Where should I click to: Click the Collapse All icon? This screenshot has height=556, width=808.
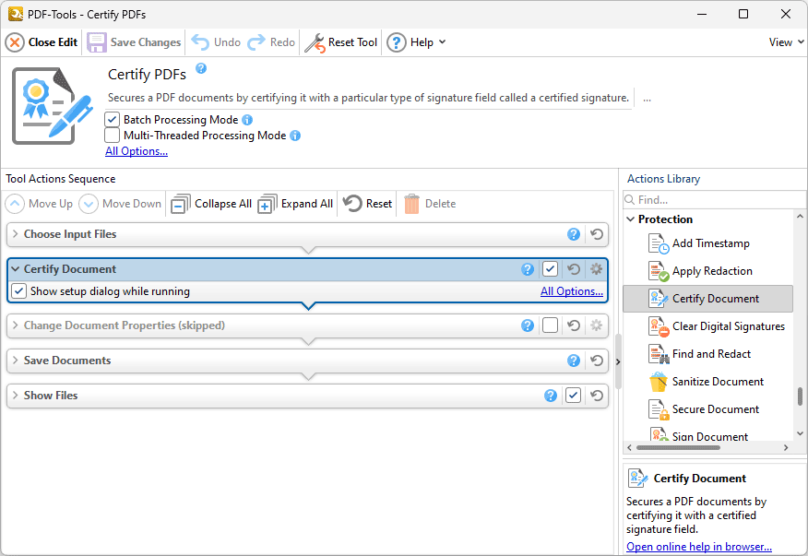[181, 204]
